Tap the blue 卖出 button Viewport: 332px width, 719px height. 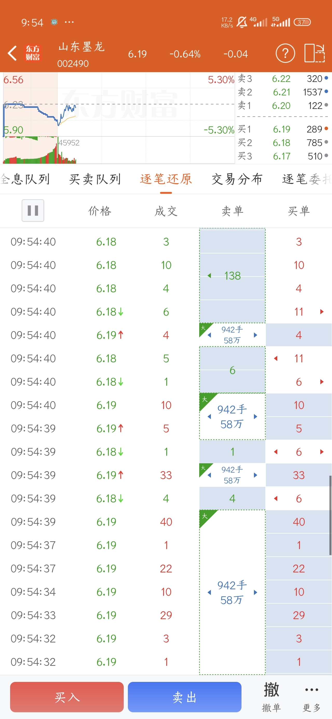click(x=185, y=697)
